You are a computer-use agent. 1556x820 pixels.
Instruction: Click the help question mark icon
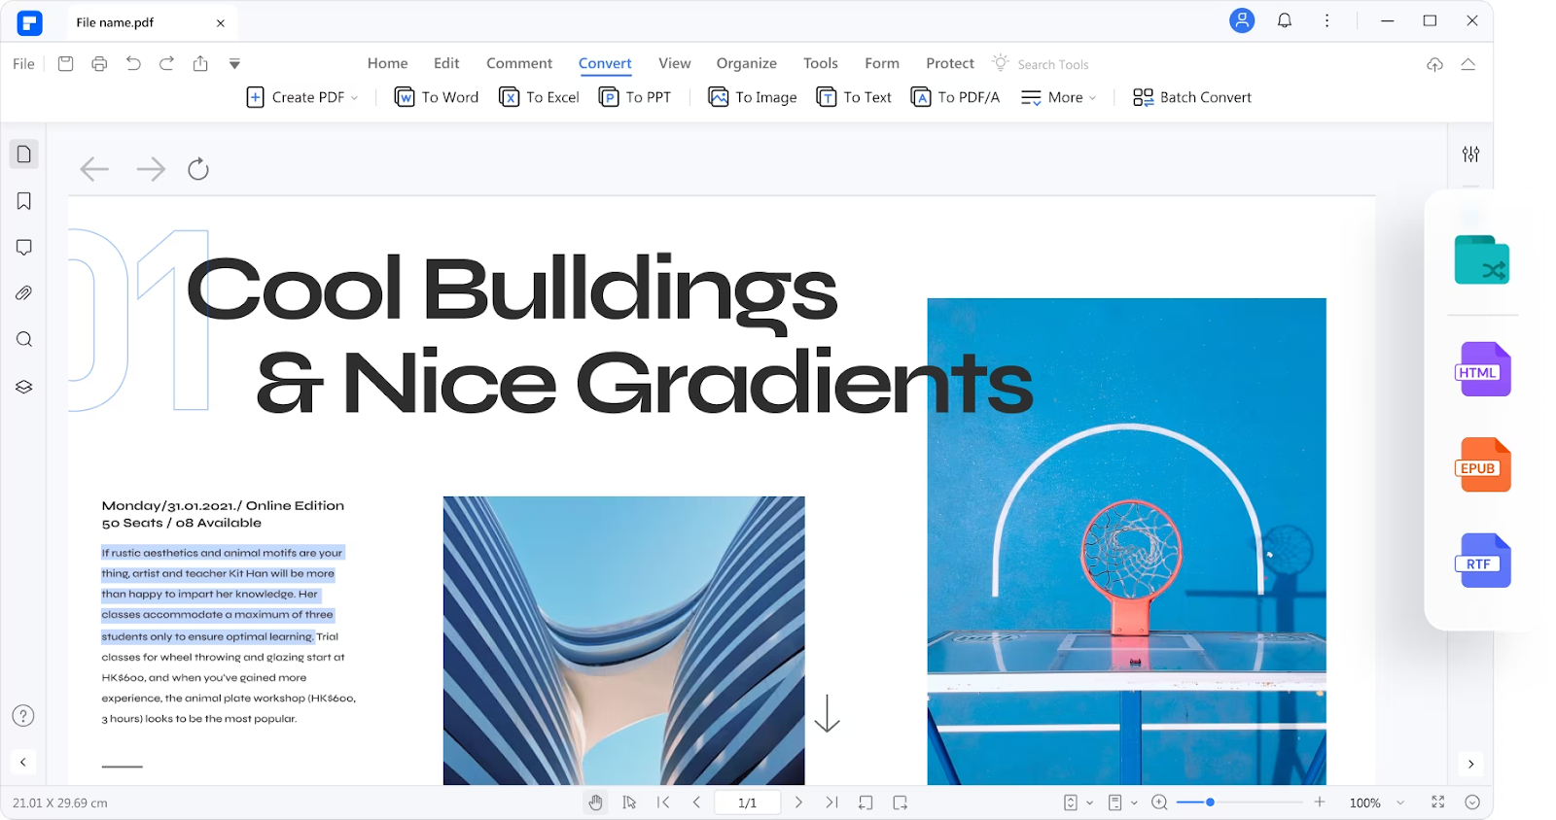coord(23,716)
